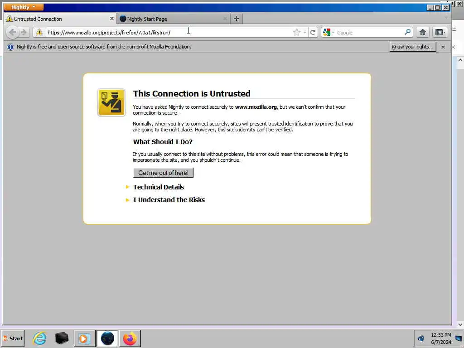This screenshot has height=348, width=464.
Task: Open the media player taskbar icon
Action: [x=84, y=338]
